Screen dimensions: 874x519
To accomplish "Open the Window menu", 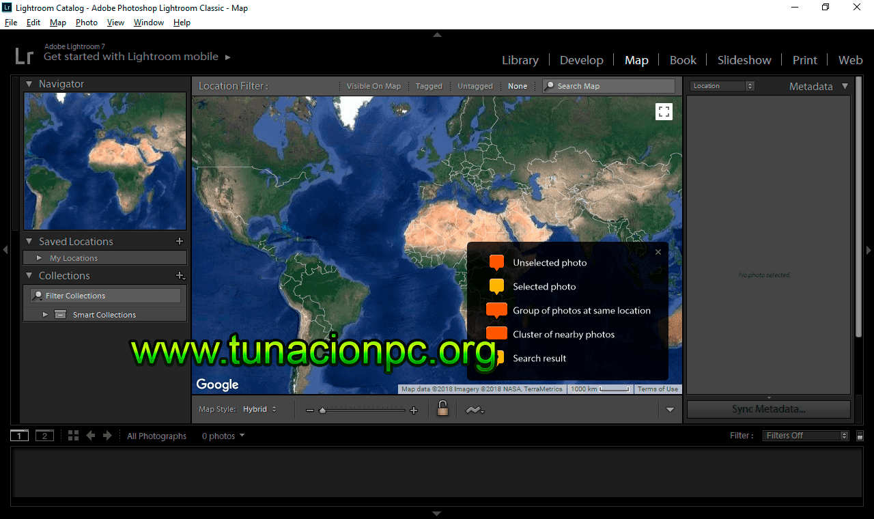I will coord(149,23).
